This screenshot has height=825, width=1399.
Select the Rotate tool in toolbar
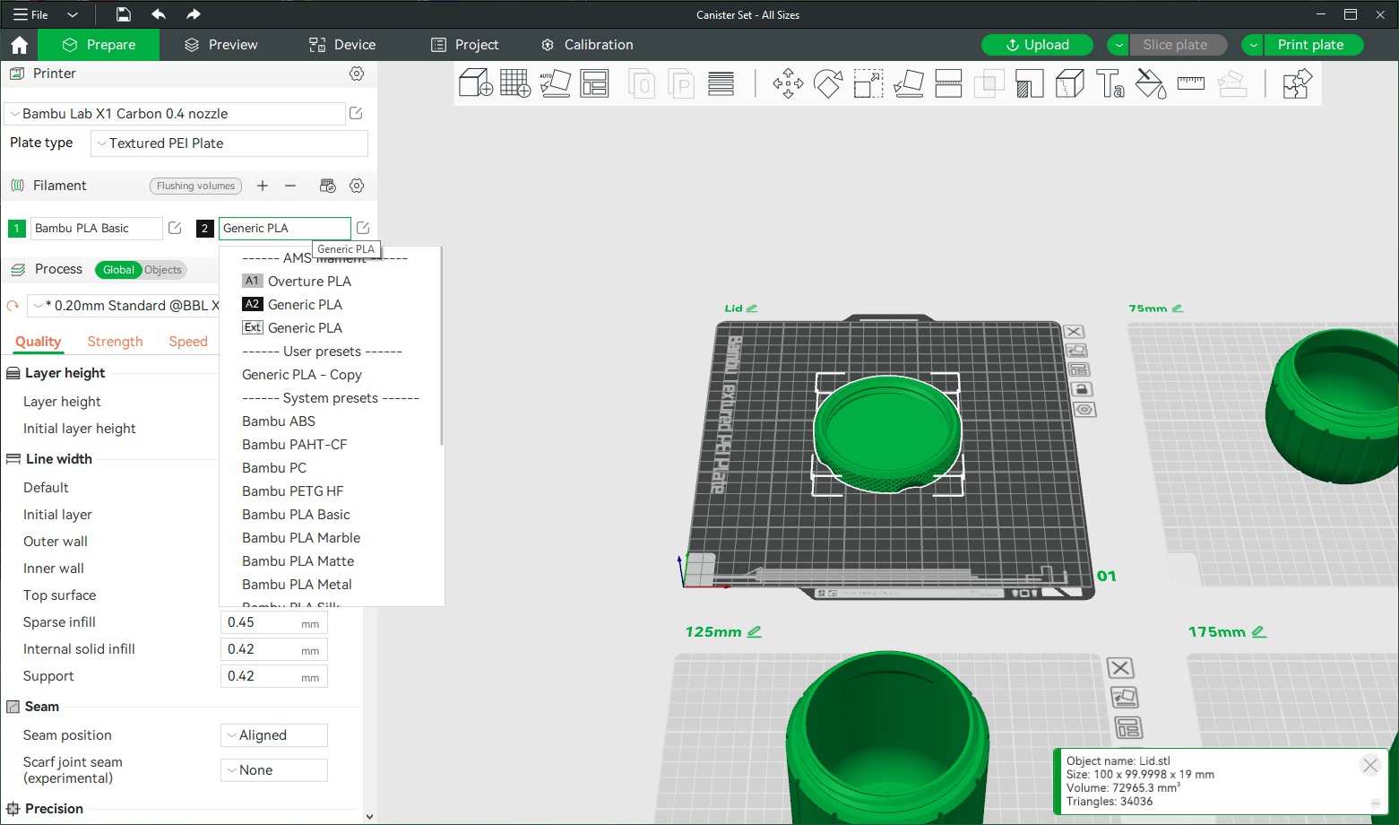(828, 84)
